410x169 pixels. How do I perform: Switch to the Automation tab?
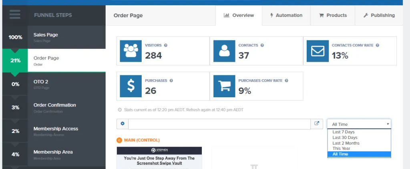(x=286, y=16)
